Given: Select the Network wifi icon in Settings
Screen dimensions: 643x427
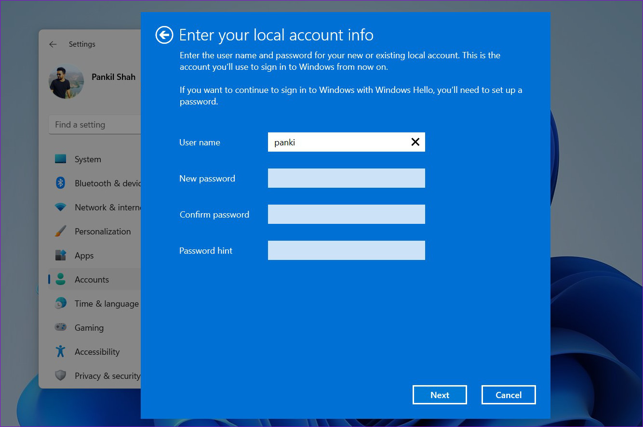Looking at the screenshot, I should click(x=60, y=207).
